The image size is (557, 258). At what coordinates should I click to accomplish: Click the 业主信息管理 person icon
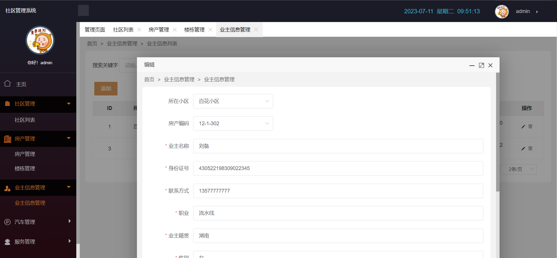8,188
